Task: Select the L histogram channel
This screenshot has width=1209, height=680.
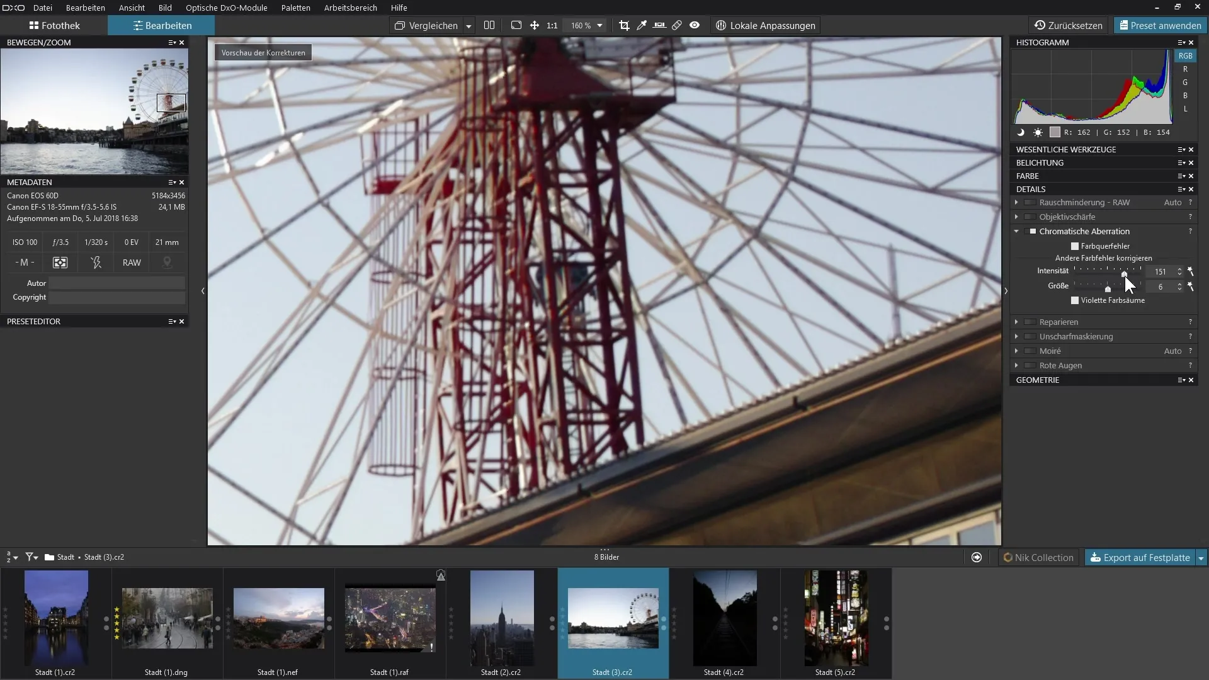Action: (x=1185, y=109)
